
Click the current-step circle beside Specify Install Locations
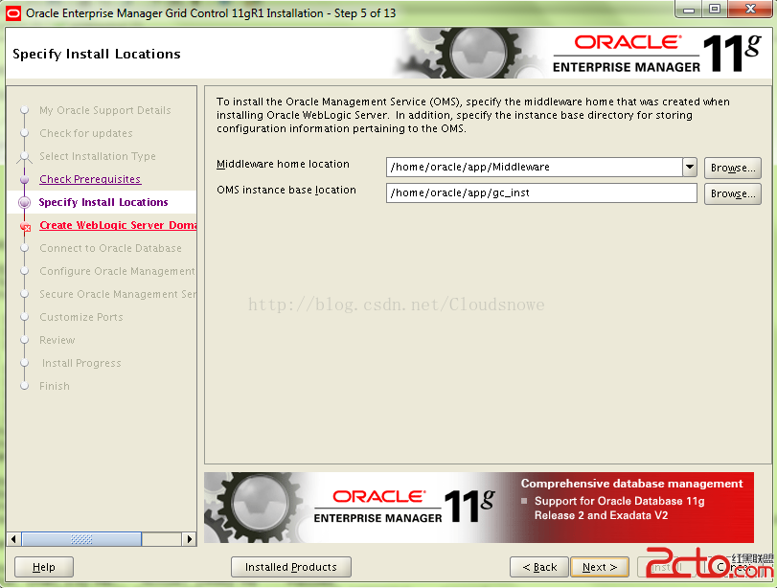24,202
